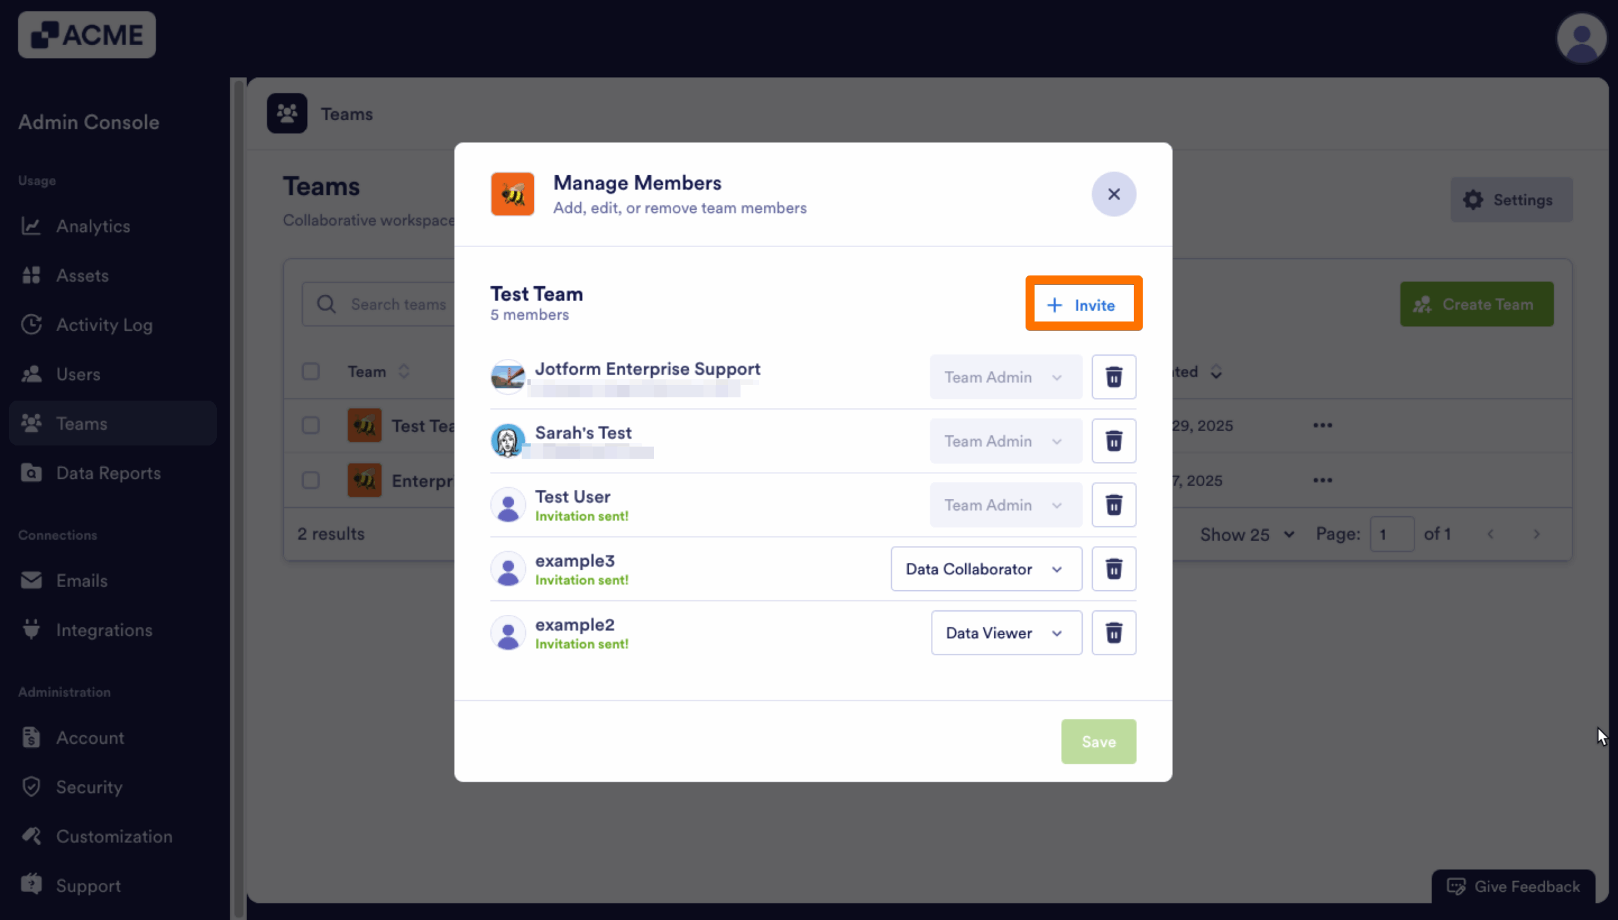Go to the Users section
Screen dimensions: 1618x920
click(x=78, y=374)
